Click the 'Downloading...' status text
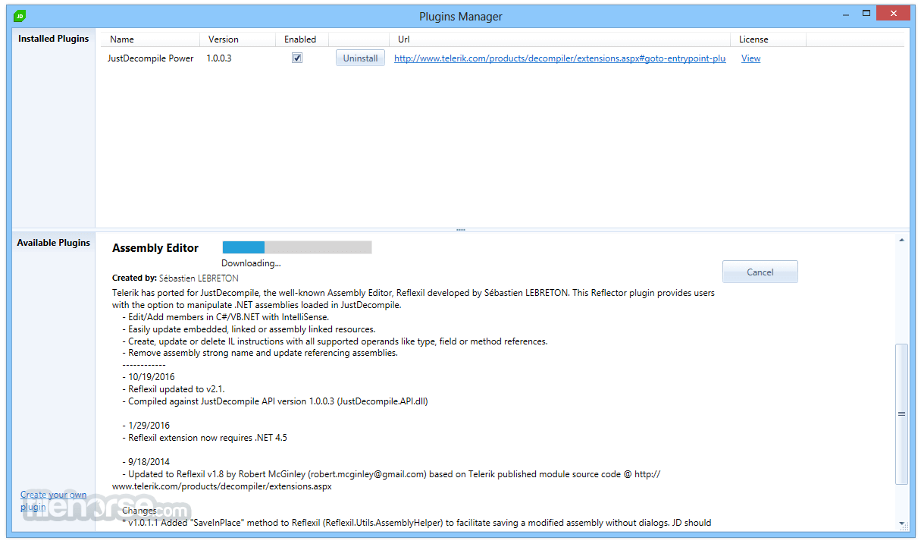 pos(251,263)
